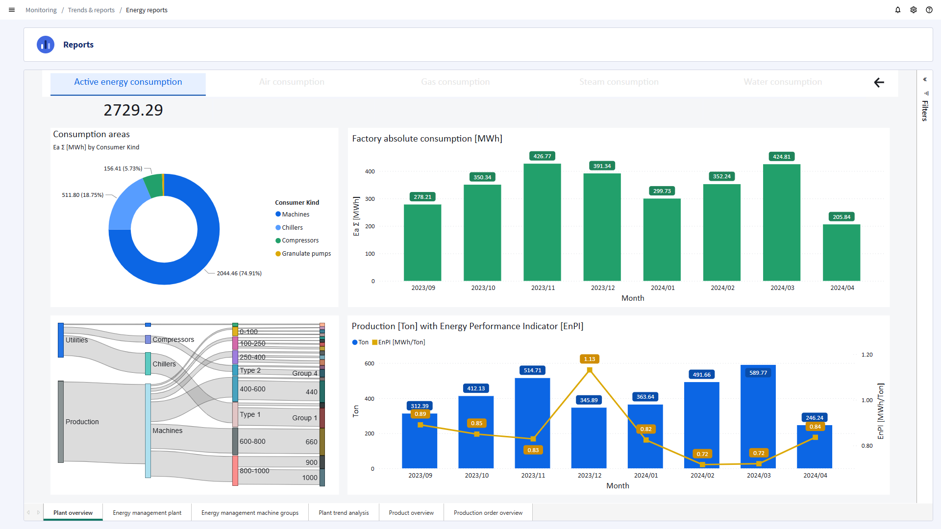
Task: Switch to Air consumption tab
Action: pos(292,82)
